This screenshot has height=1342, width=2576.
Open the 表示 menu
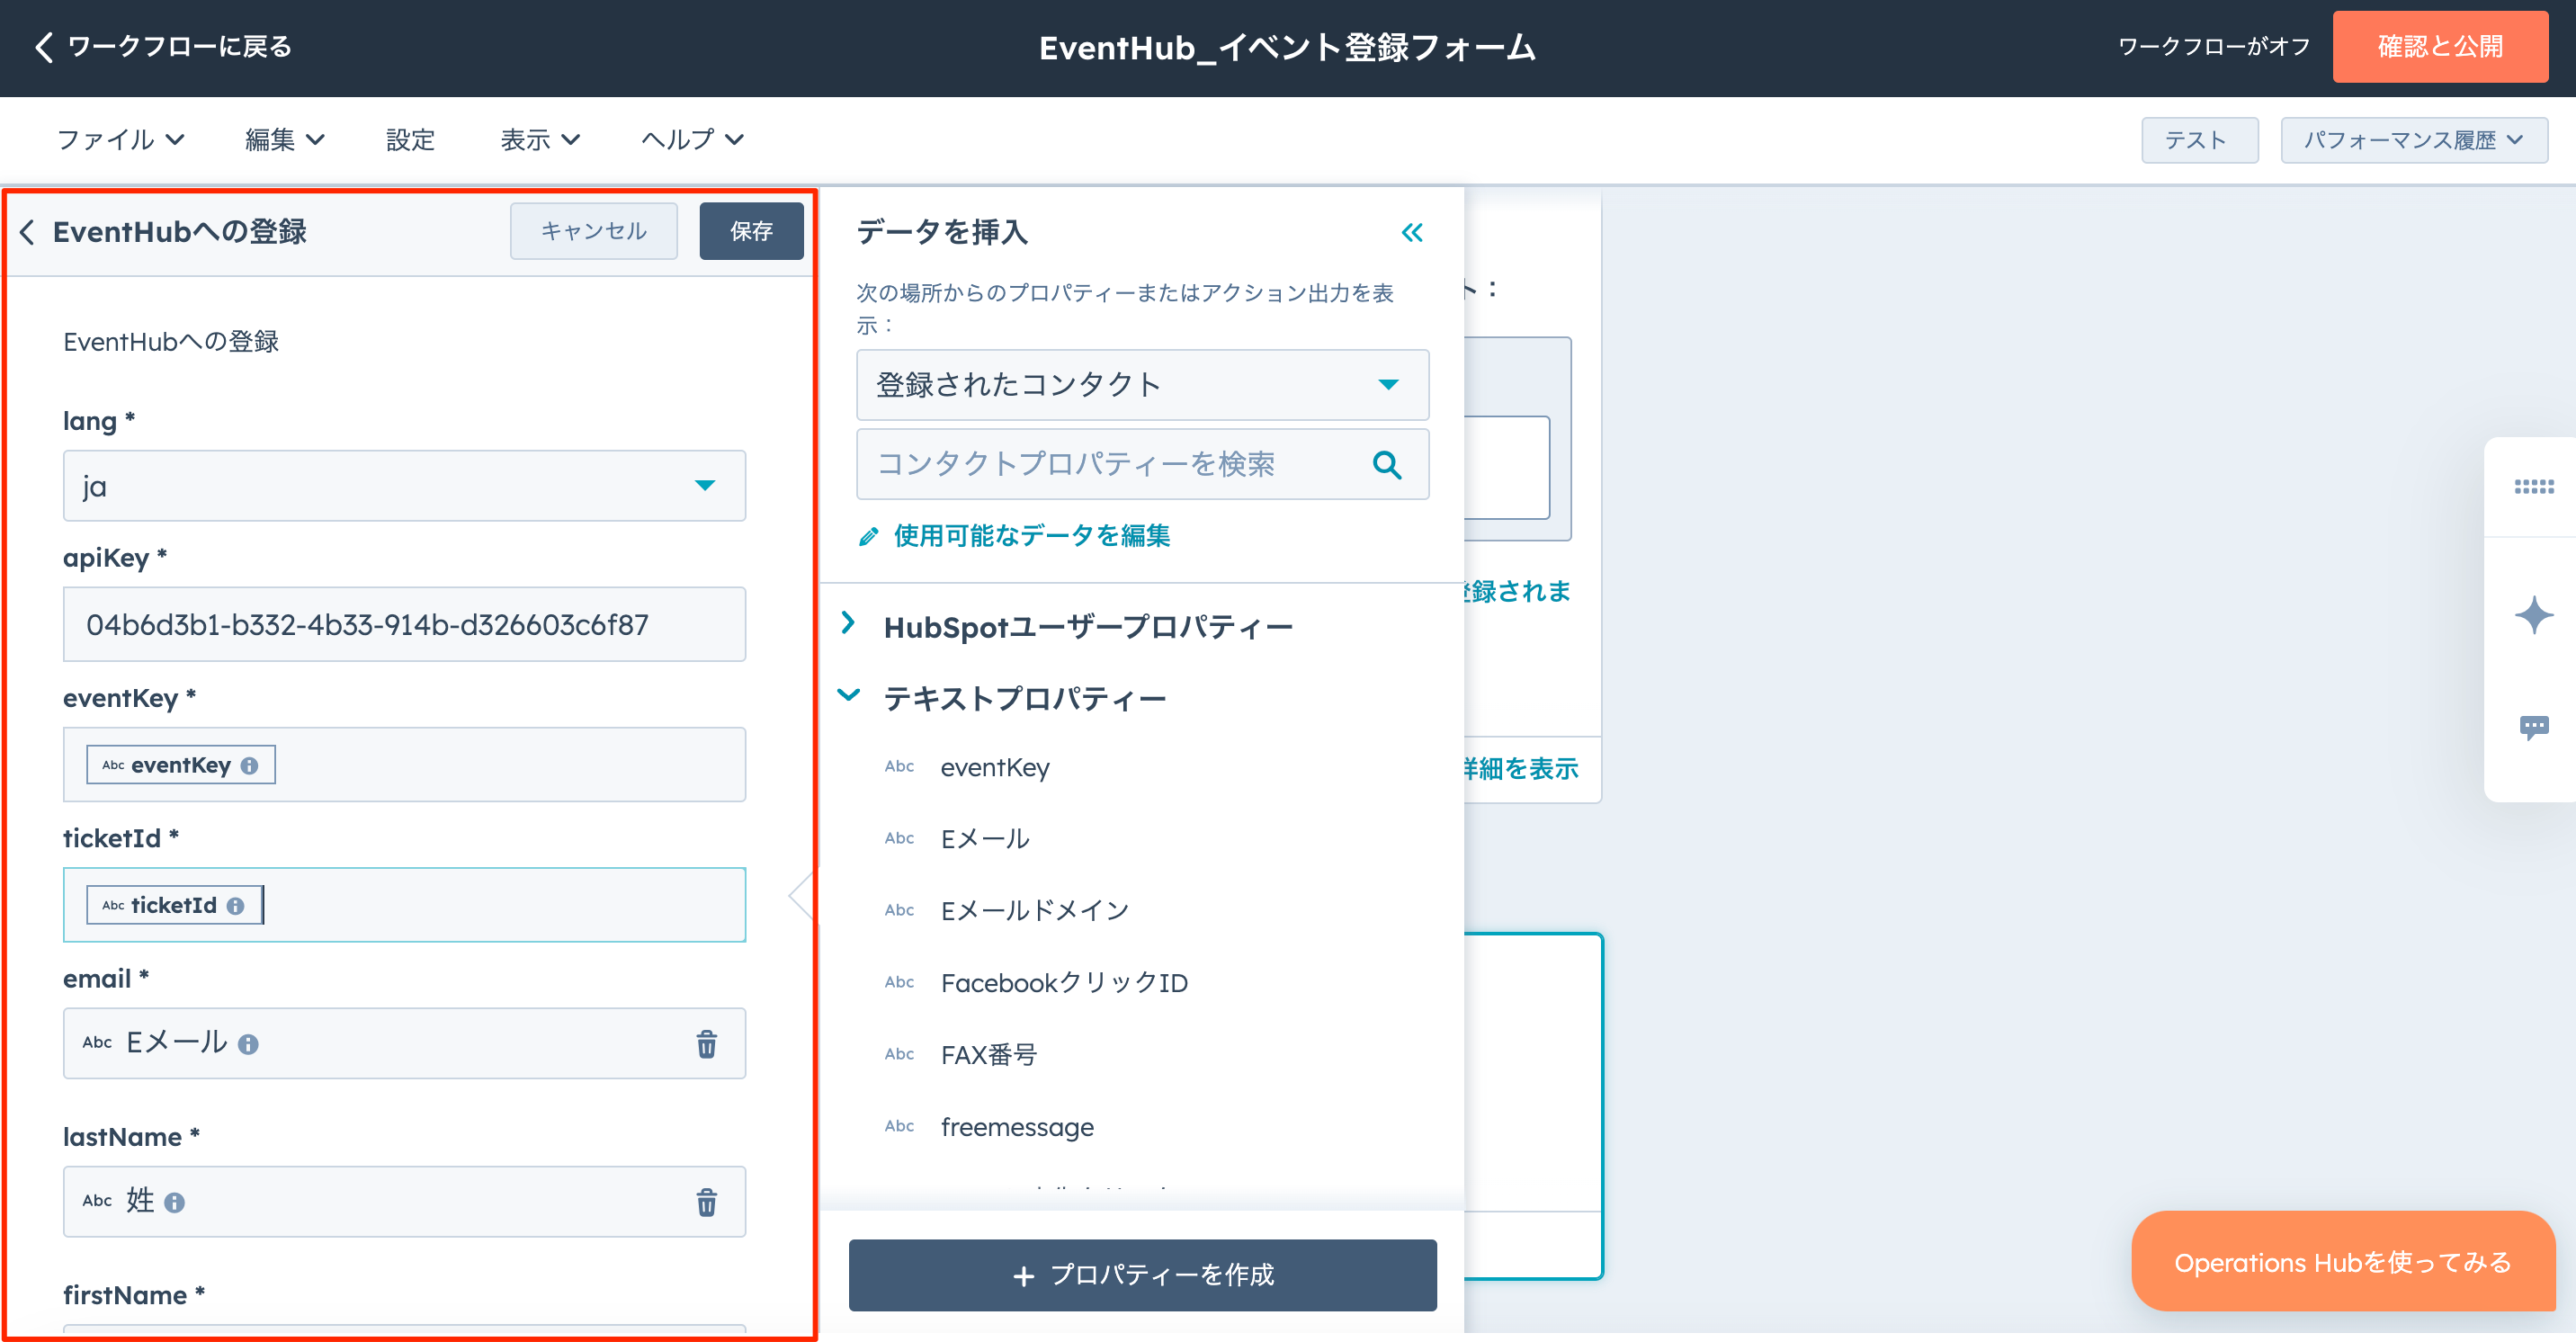[540, 139]
